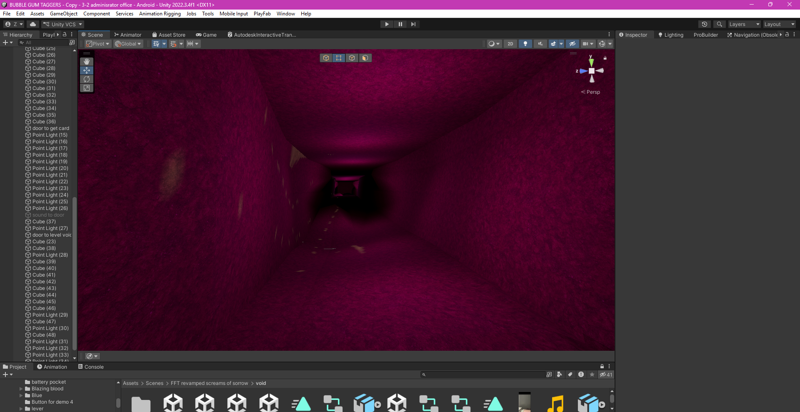
Task: Toggle 2D view mode in Scene
Action: (510, 44)
